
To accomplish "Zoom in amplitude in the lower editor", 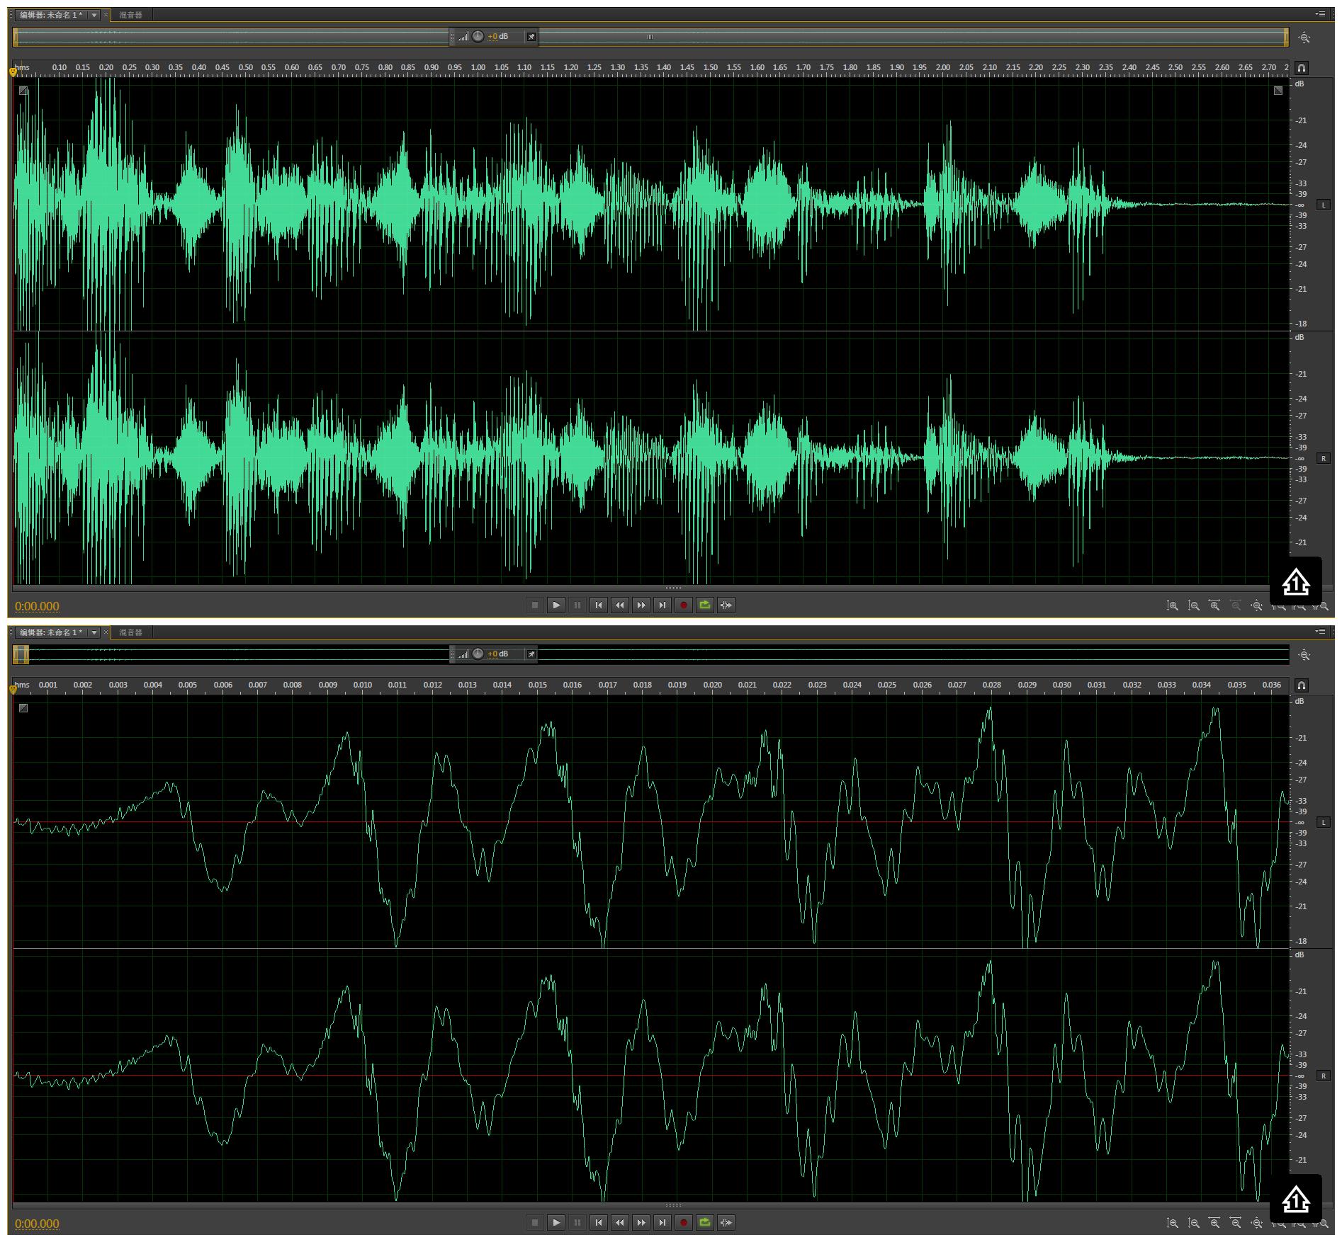I will point(1173,1223).
